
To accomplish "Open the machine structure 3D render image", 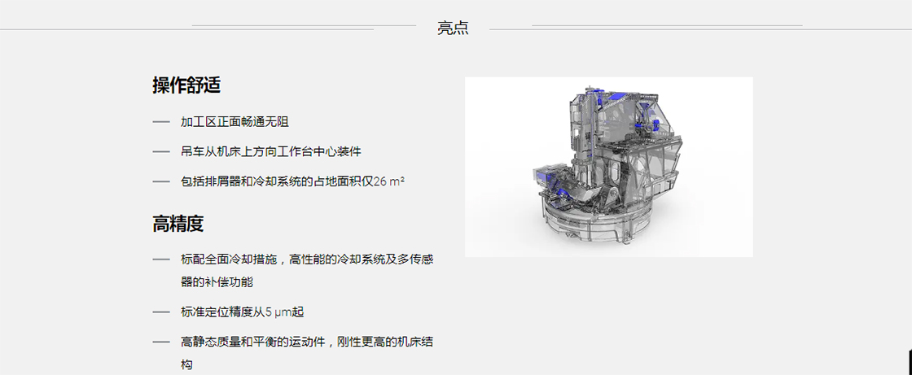I will click(609, 167).
